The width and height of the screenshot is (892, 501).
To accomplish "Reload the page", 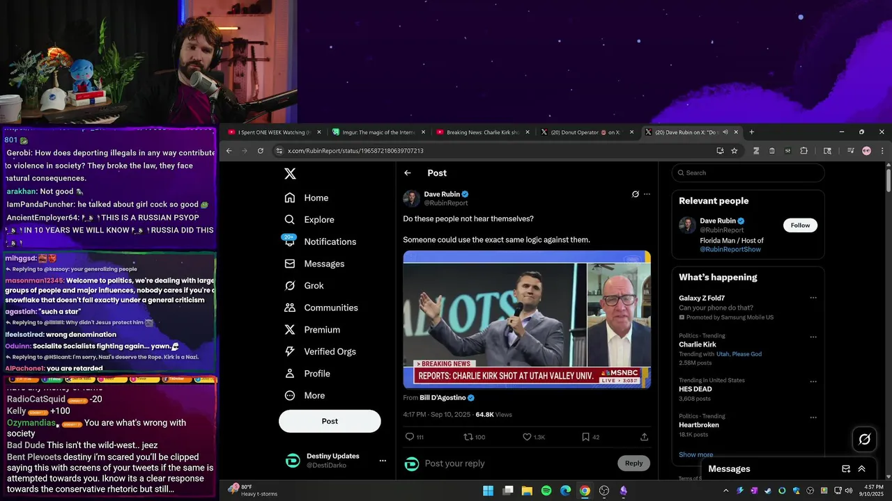I will pos(260,151).
